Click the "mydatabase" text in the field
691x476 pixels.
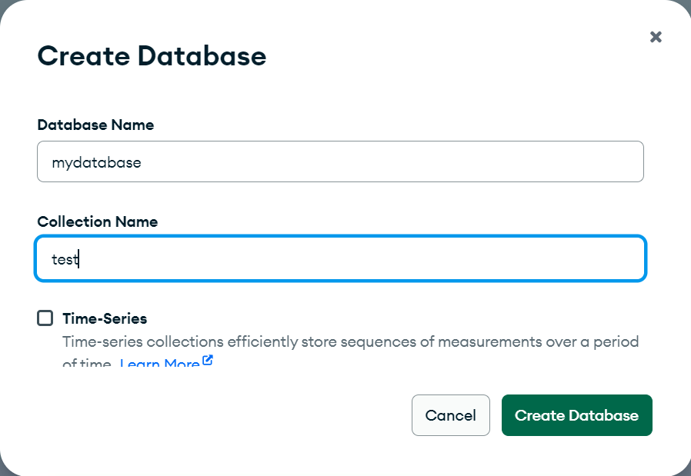coord(96,162)
